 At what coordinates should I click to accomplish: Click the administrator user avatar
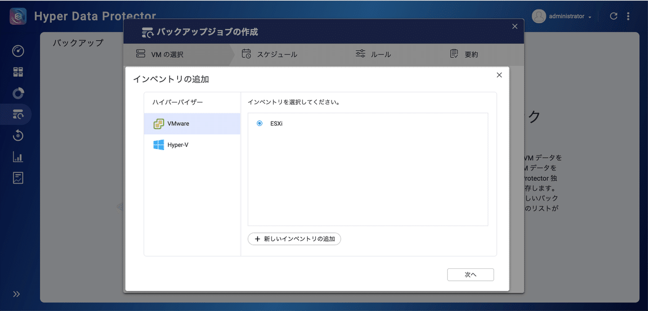(539, 16)
